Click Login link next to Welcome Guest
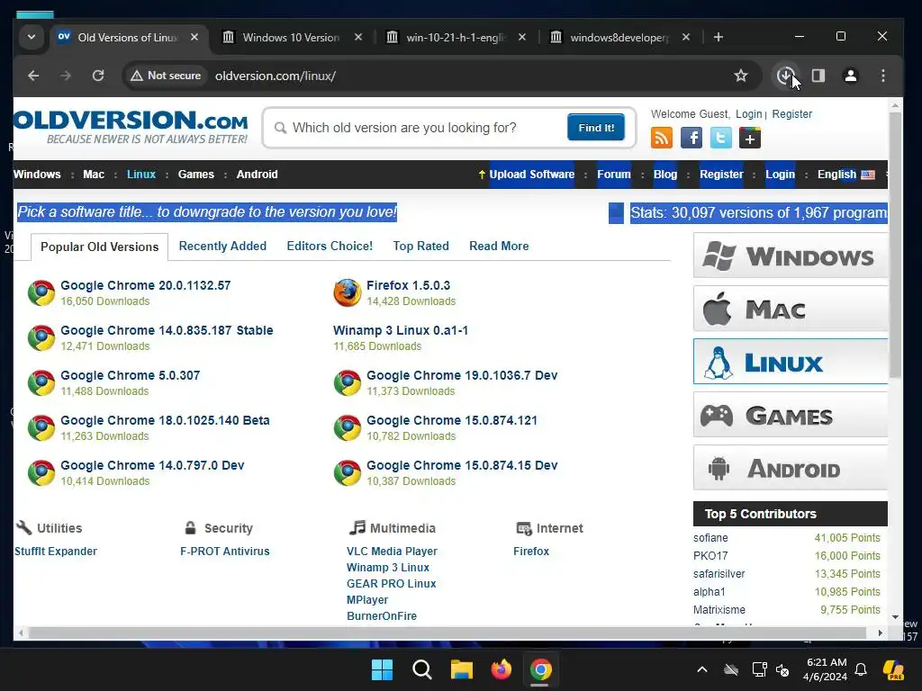 [x=748, y=114]
